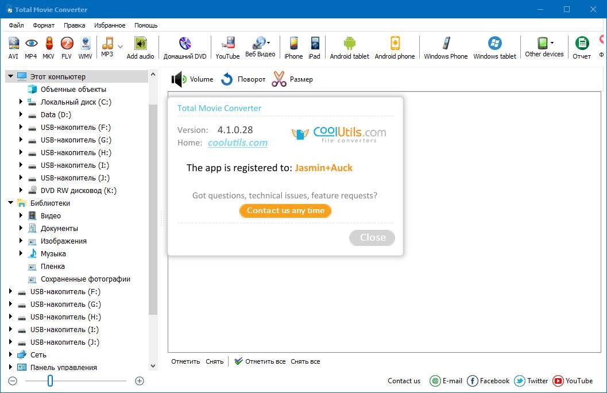Select Windows Phone preset

pos(446,48)
